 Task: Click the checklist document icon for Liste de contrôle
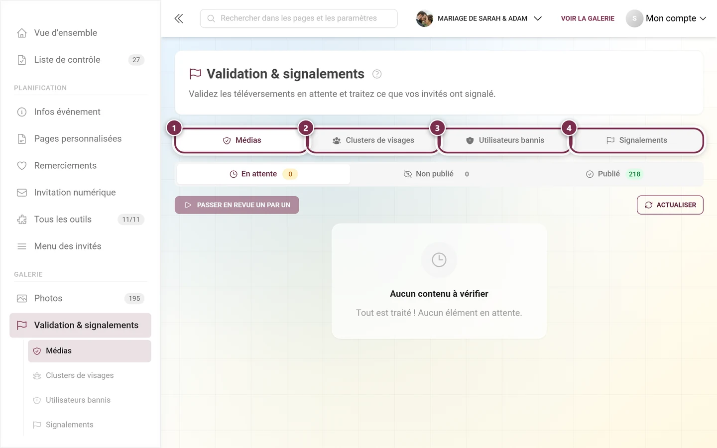tap(22, 60)
